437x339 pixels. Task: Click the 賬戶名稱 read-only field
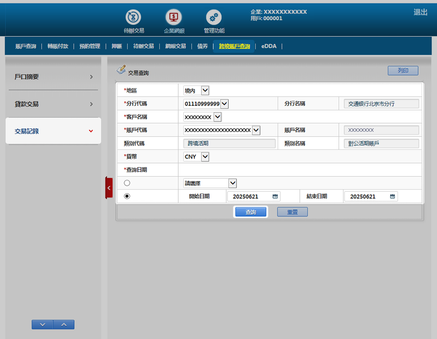[381, 130]
